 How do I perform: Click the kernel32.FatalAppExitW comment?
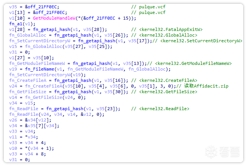coord(167,29)
